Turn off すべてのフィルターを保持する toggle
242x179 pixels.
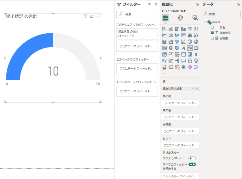tap(192, 164)
